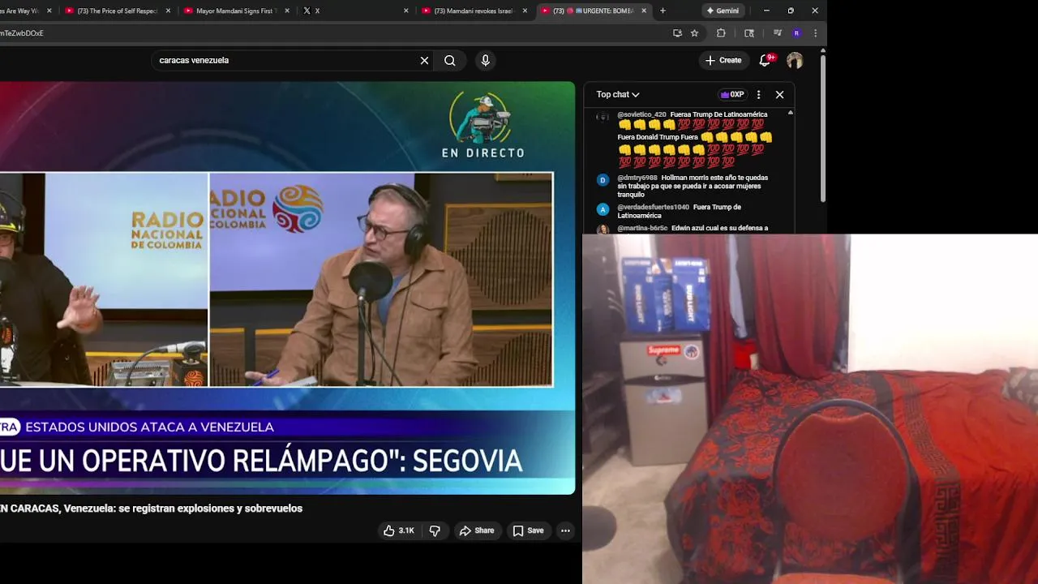Close the live chat panel
Viewport: 1038px width, 584px height.
(x=779, y=94)
